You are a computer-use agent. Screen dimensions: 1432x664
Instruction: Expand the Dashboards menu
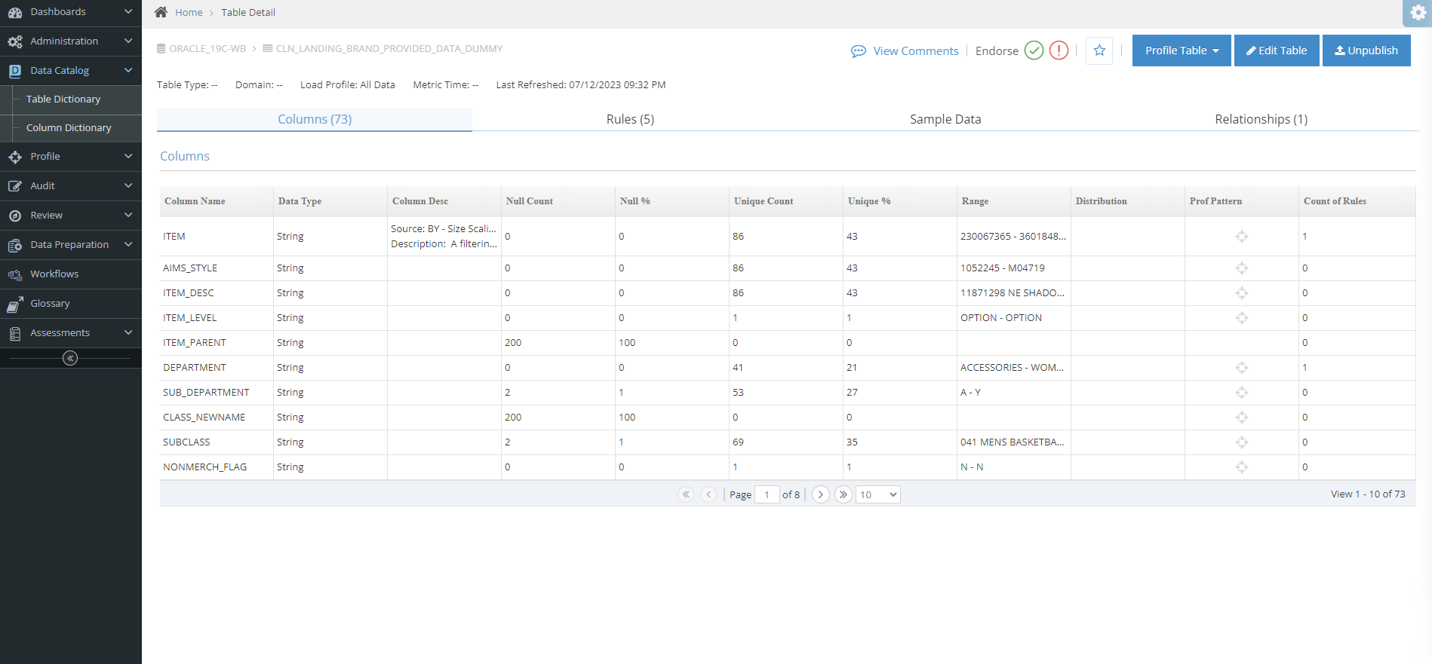pyautogui.click(x=128, y=12)
